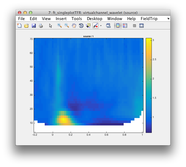Viewport: 186px width, 167px height.
Task: Click the x-axis label 0.4
Action: tap(89, 135)
